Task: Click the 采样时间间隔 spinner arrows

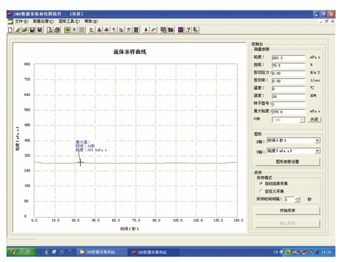Action: pyautogui.click(x=297, y=199)
